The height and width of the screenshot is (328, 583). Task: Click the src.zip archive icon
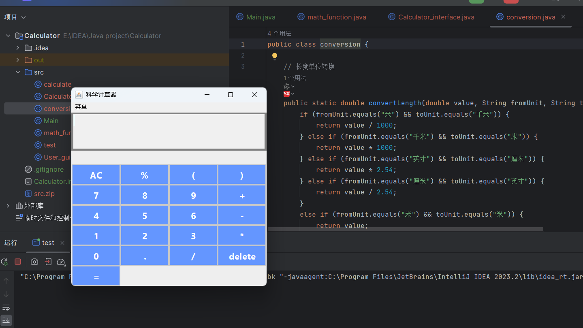tap(28, 194)
